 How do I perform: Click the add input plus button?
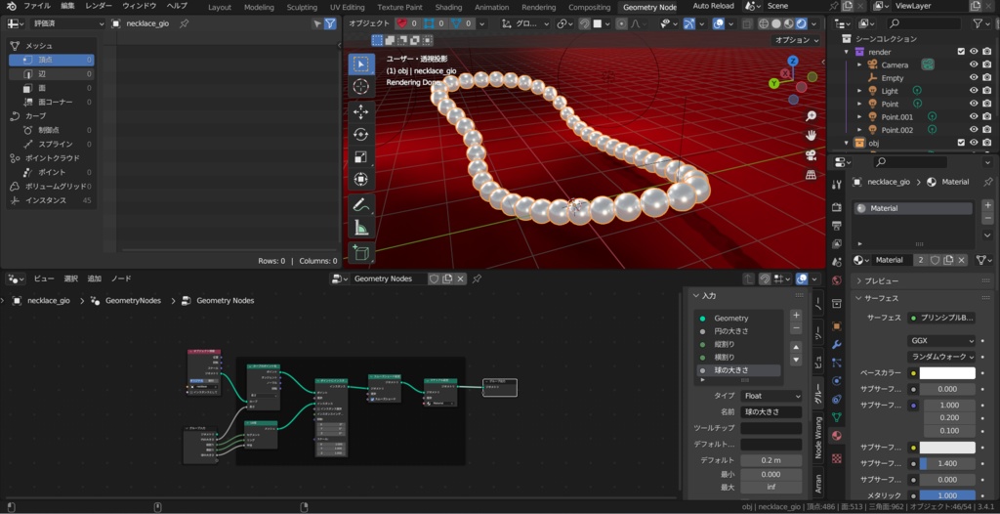pyautogui.click(x=796, y=316)
